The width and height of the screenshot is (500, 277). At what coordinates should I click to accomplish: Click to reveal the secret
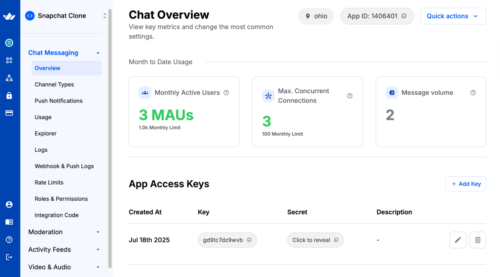click(311, 240)
